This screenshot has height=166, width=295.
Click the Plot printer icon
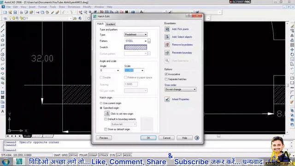pos(21,12)
